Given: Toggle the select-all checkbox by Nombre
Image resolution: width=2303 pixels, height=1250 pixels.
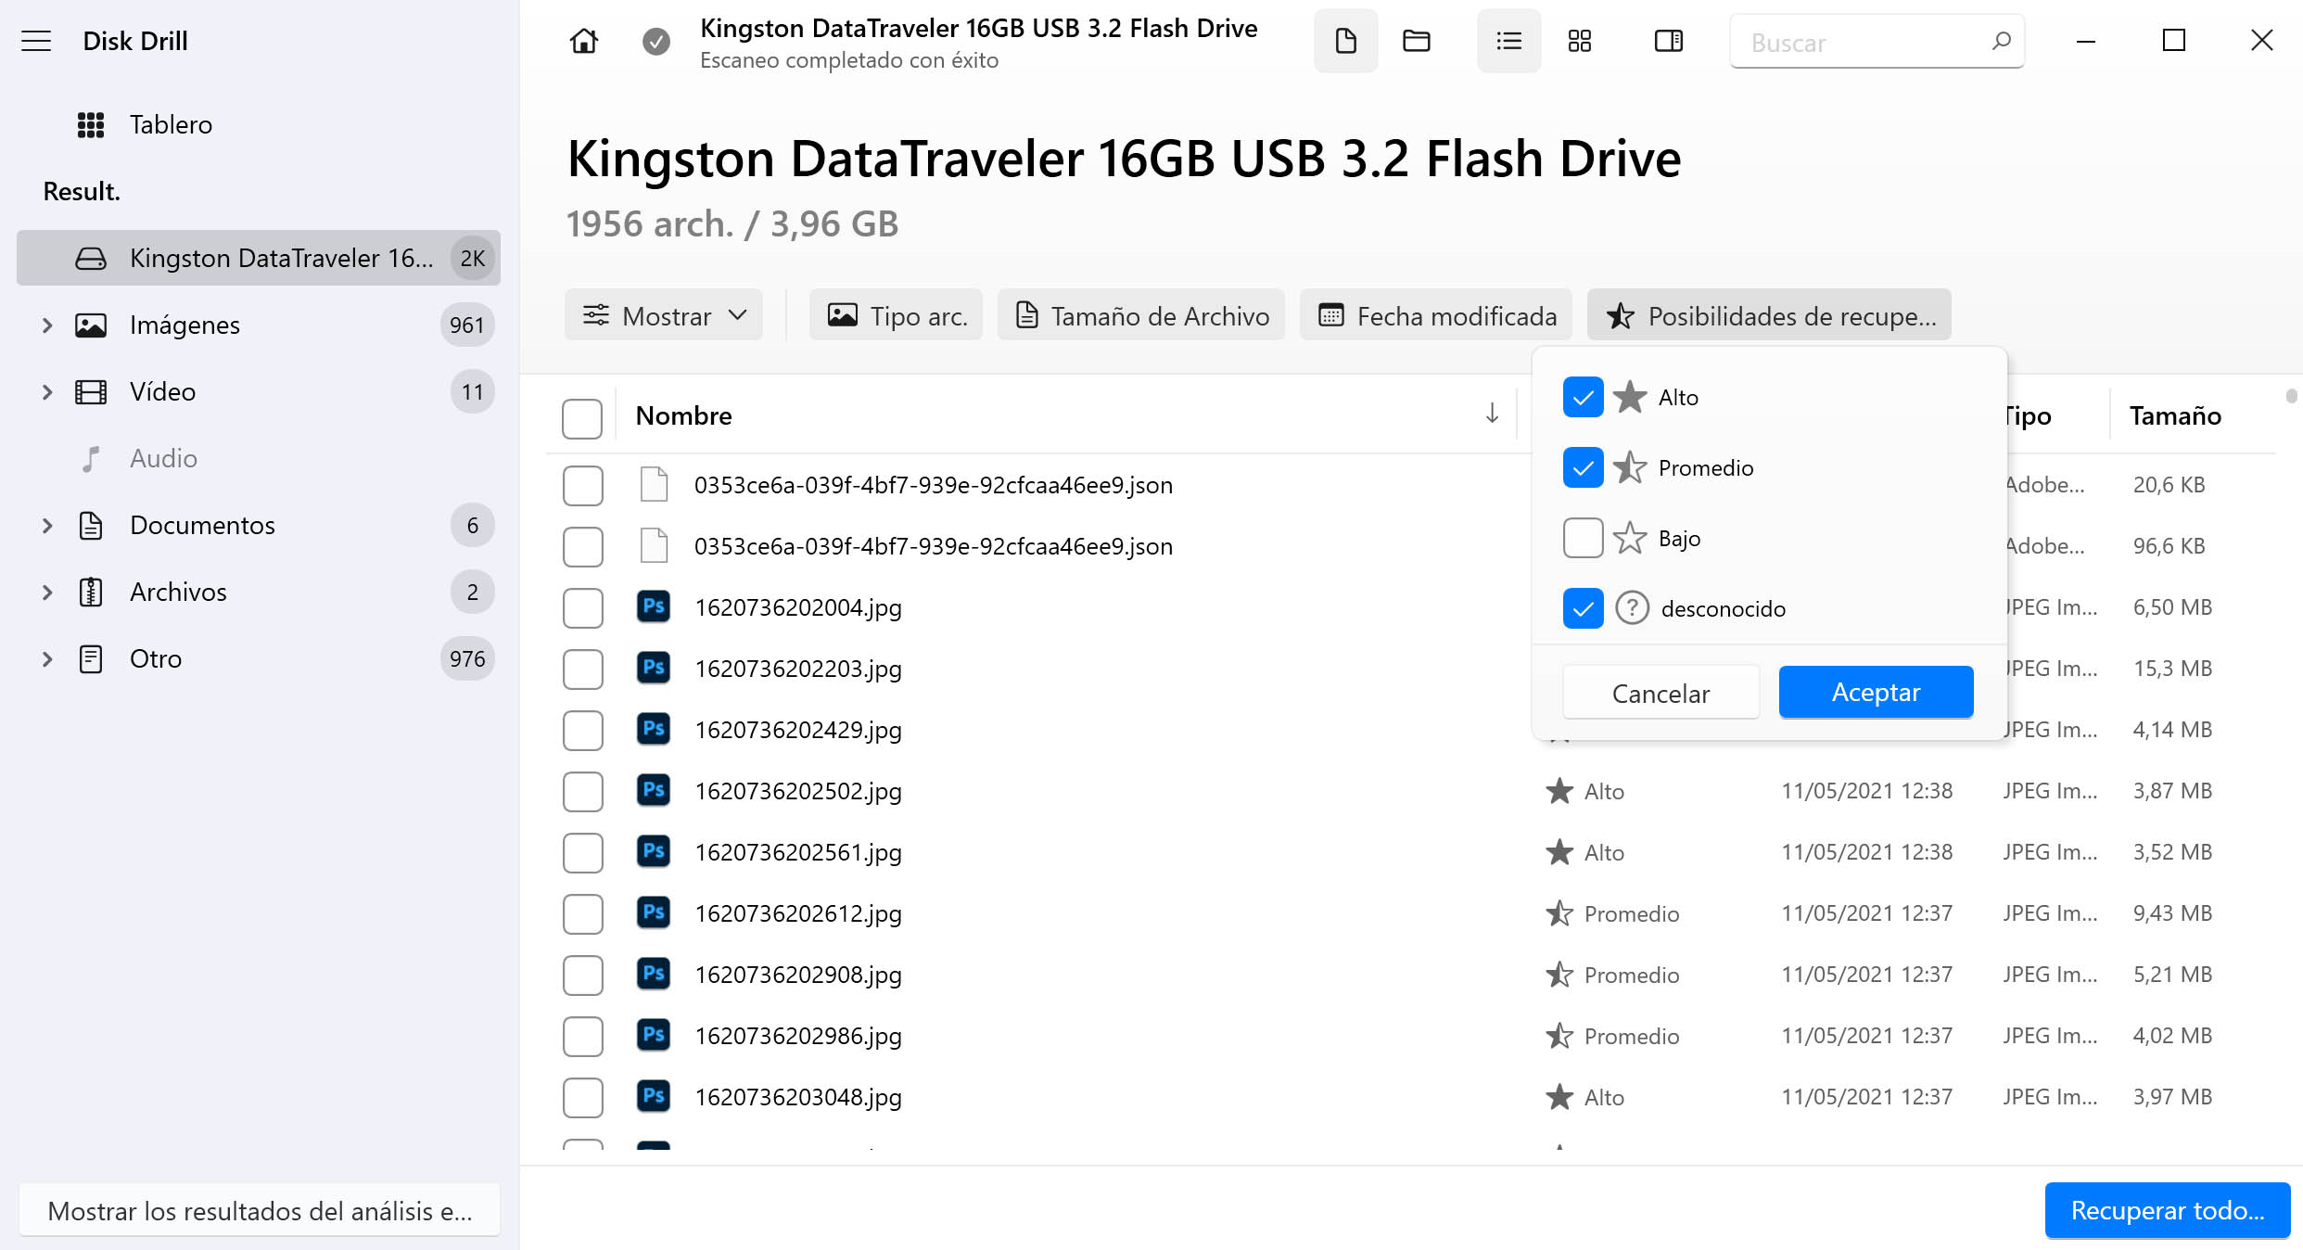Looking at the screenshot, I should click(582, 418).
